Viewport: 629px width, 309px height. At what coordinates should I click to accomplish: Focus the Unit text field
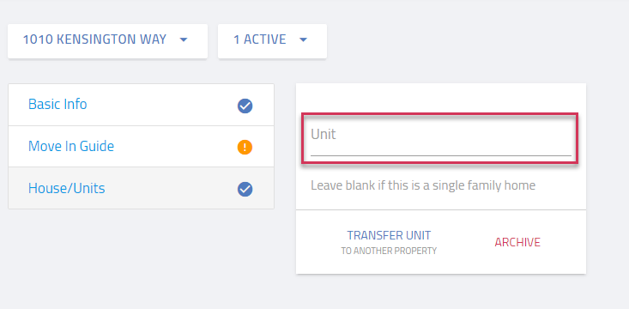pos(441,138)
